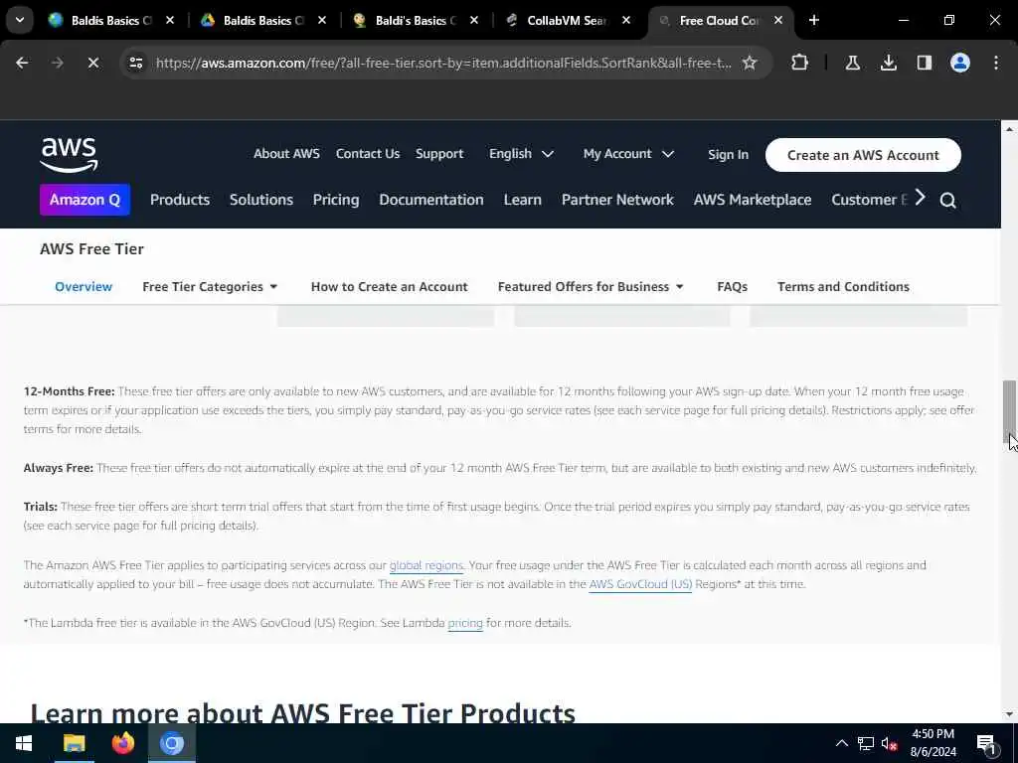Open About AWS link
Image resolution: width=1018 pixels, height=763 pixels.
286,154
